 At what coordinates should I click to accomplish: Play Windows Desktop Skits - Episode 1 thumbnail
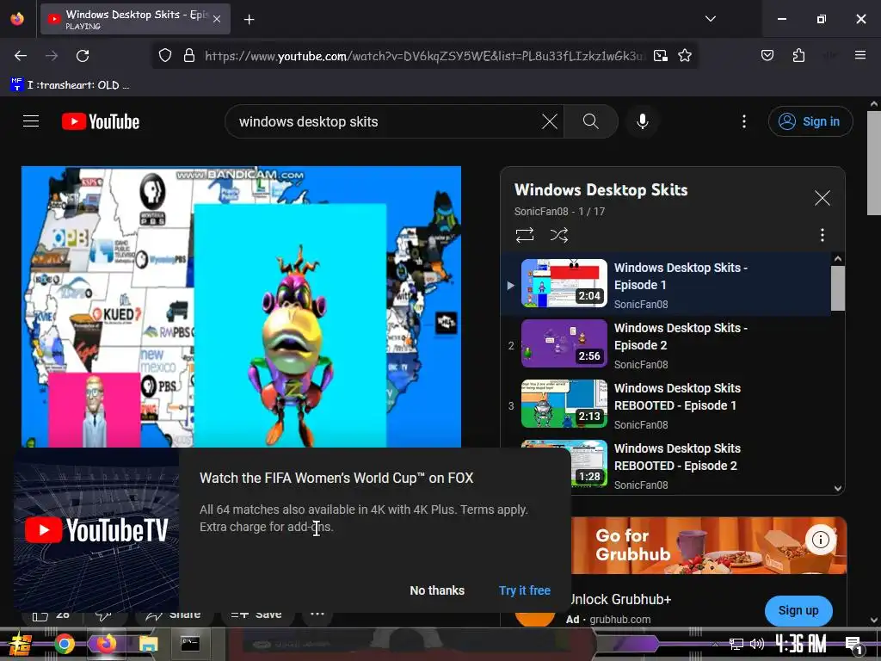click(564, 283)
